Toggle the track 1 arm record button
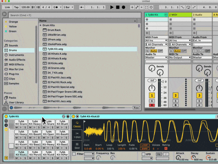 click(x=152, y=105)
